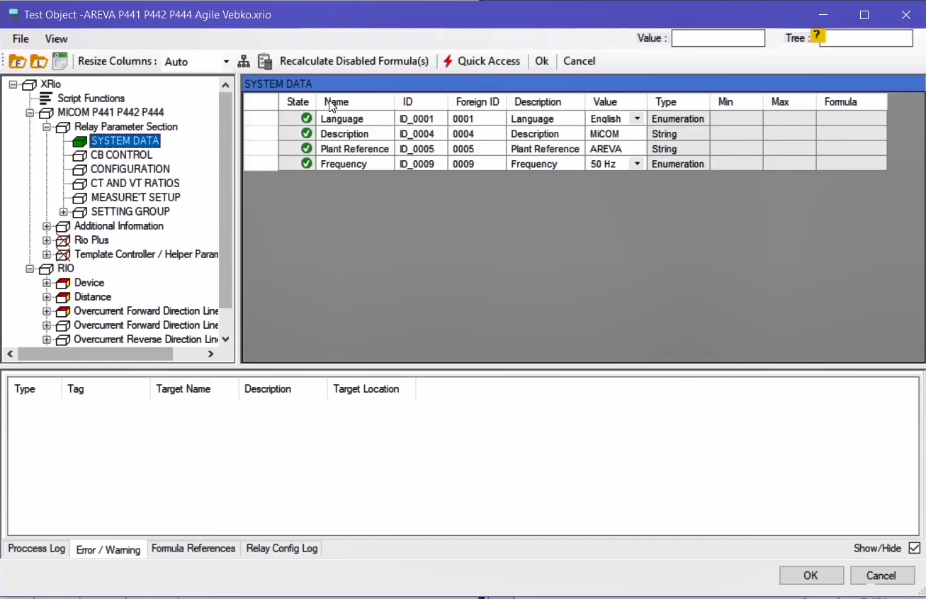
Task: Select the MEASURE'T SETUP tree item
Action: coord(135,198)
